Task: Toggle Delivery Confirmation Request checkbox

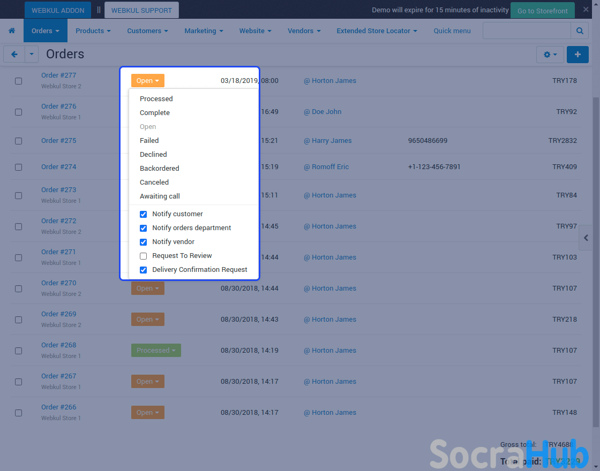Action: click(144, 270)
